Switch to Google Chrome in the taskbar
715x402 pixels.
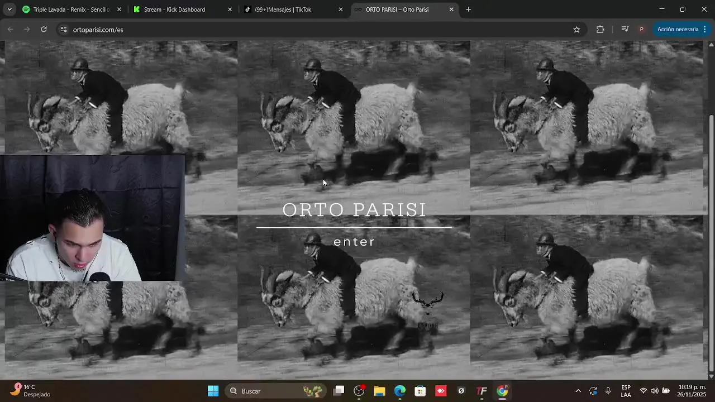click(502, 391)
